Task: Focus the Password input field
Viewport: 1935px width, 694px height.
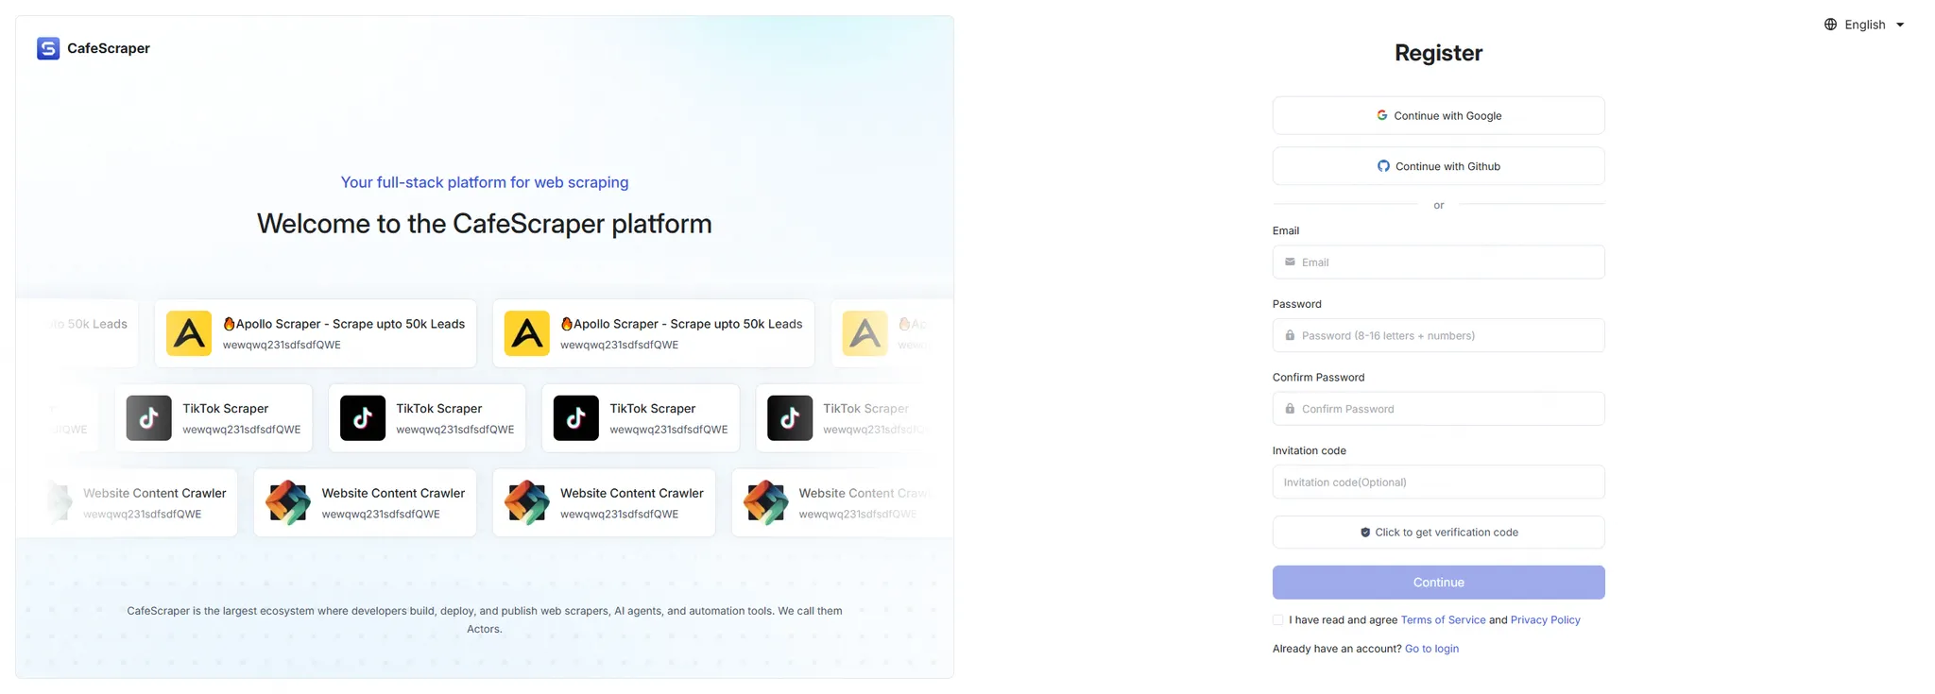Action: pyautogui.click(x=1438, y=335)
